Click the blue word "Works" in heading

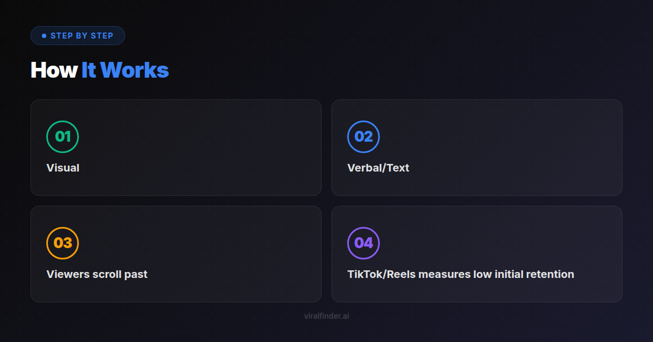[x=134, y=70]
